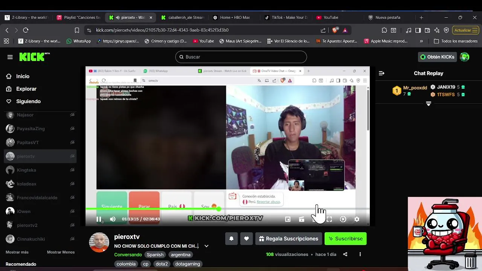The height and width of the screenshot is (271, 482).
Task: Click the Suscribirse button
Action: pos(345,239)
